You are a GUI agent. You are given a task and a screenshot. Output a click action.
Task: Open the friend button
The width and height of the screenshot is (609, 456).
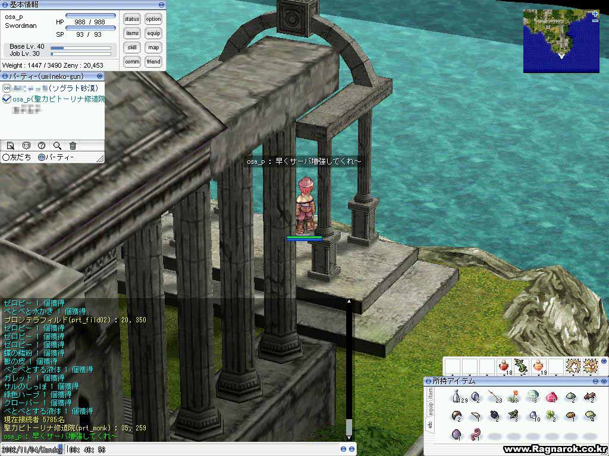pyautogui.click(x=153, y=62)
